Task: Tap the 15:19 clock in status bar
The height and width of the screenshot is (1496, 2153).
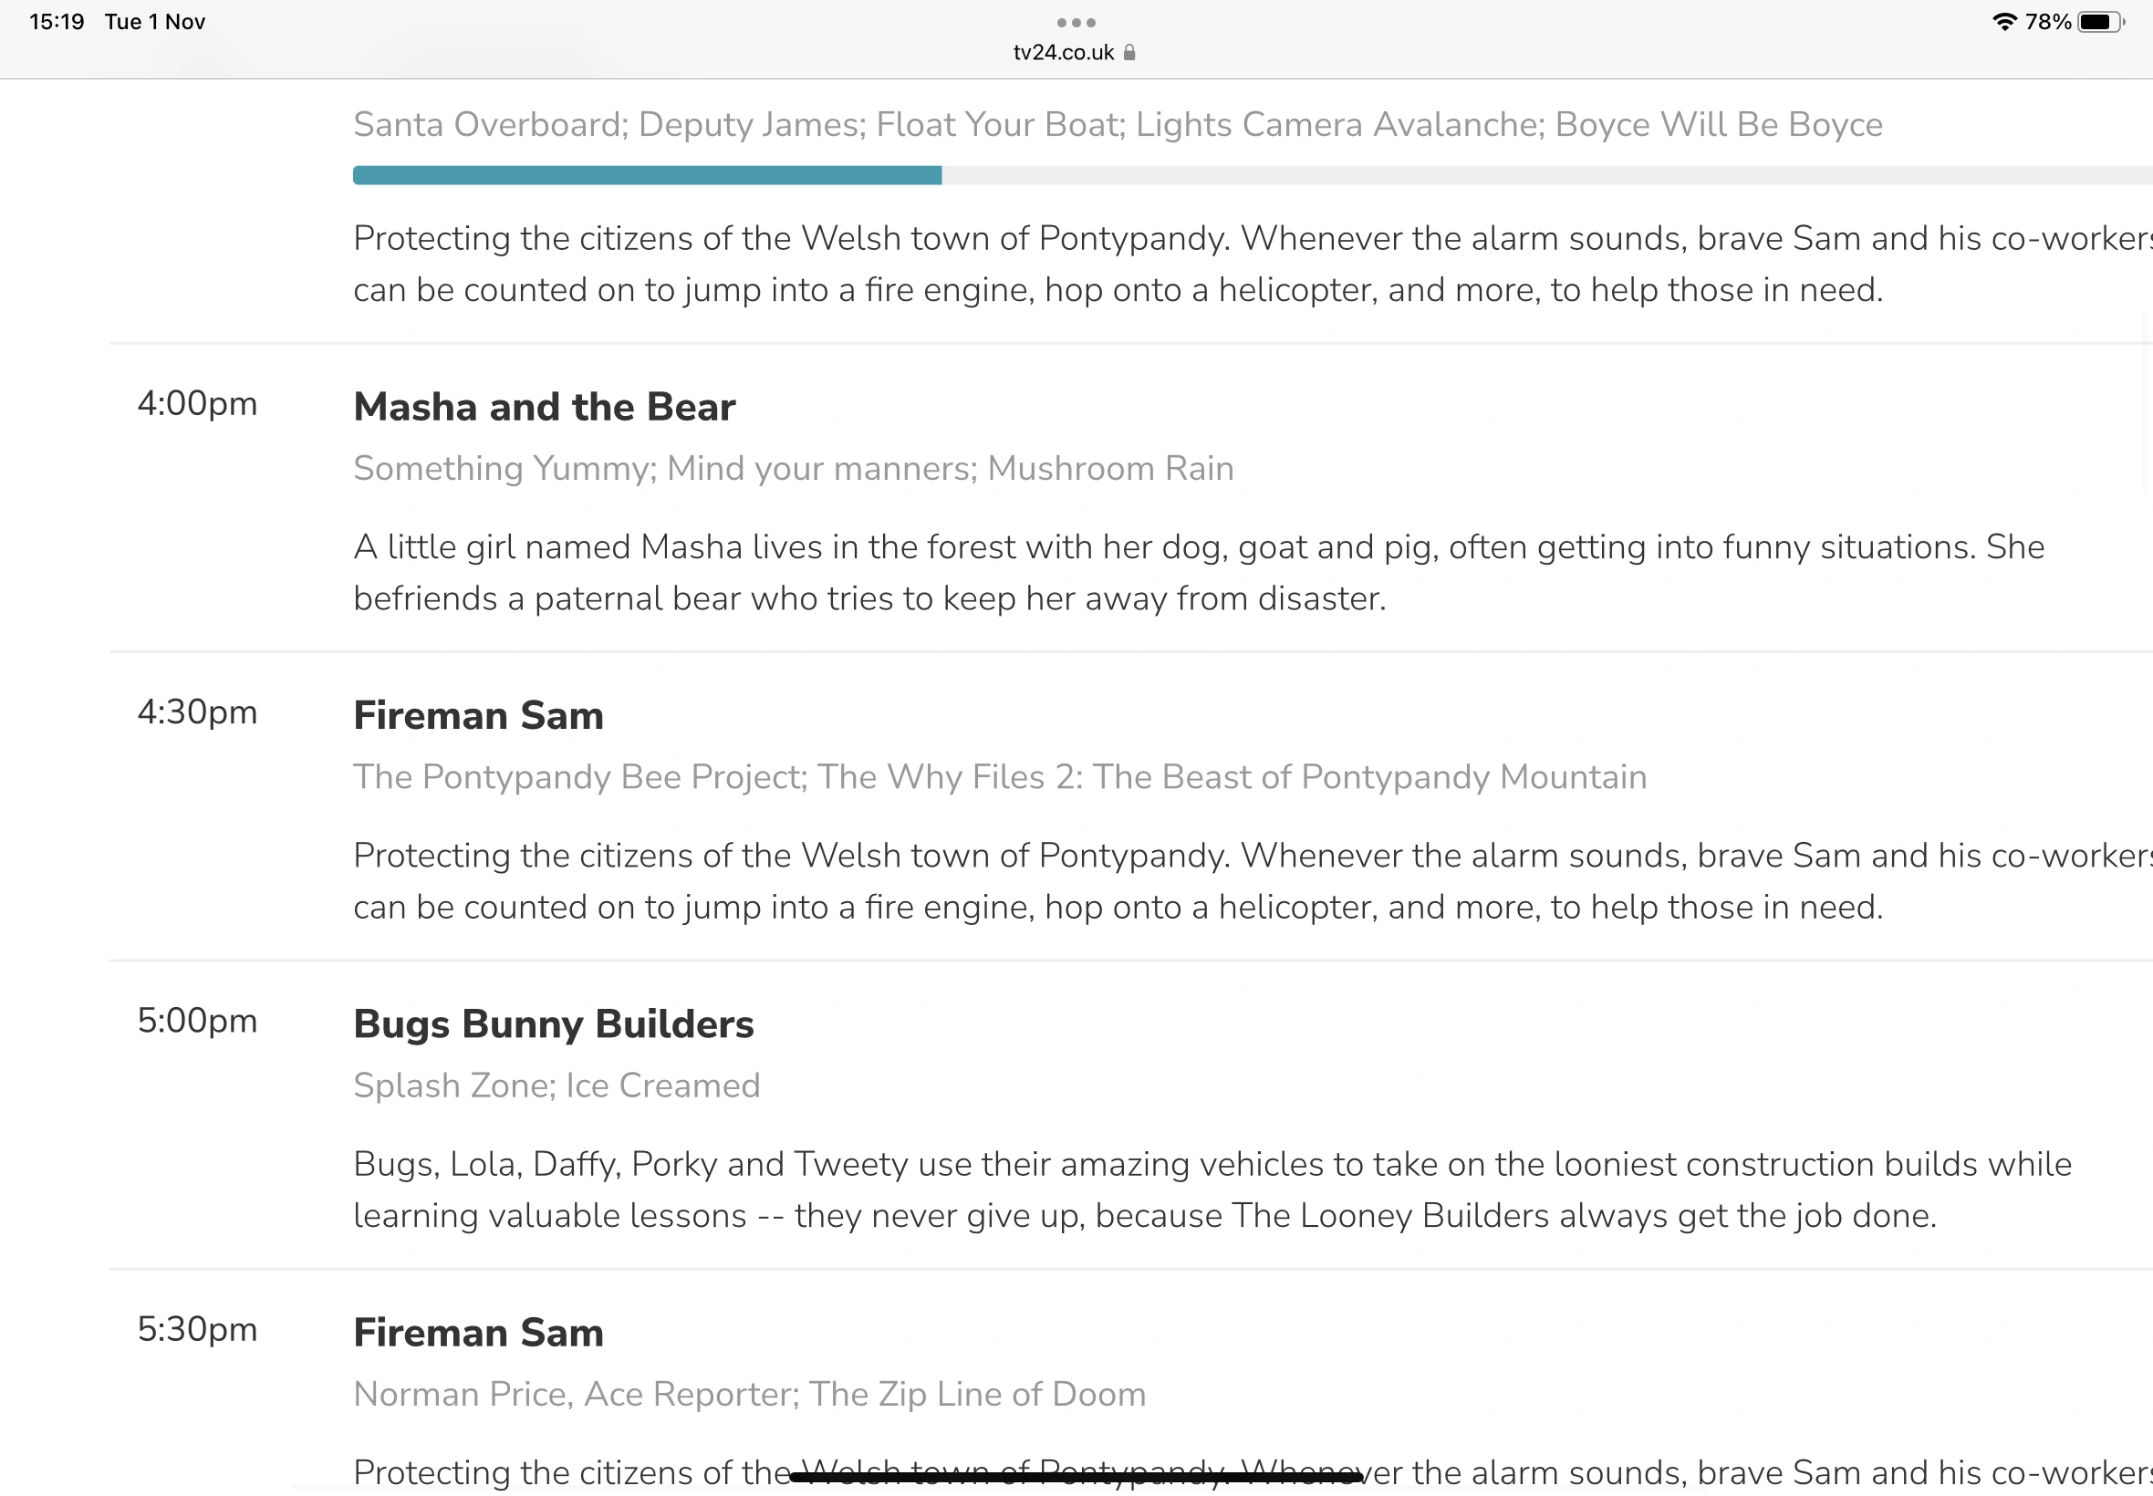Action: pyautogui.click(x=57, y=22)
